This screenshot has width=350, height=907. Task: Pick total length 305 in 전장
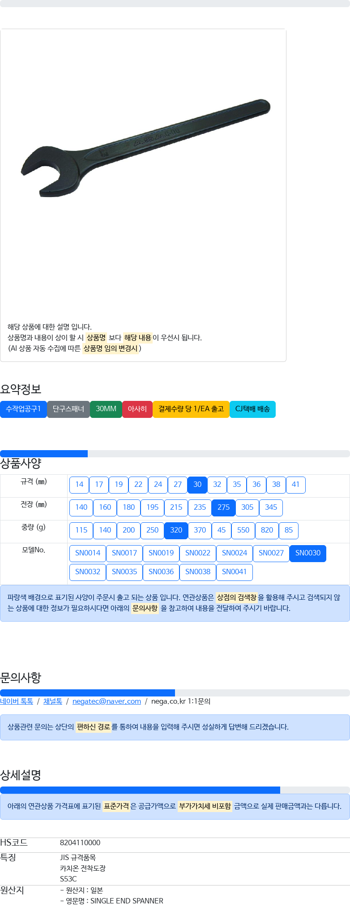click(247, 507)
